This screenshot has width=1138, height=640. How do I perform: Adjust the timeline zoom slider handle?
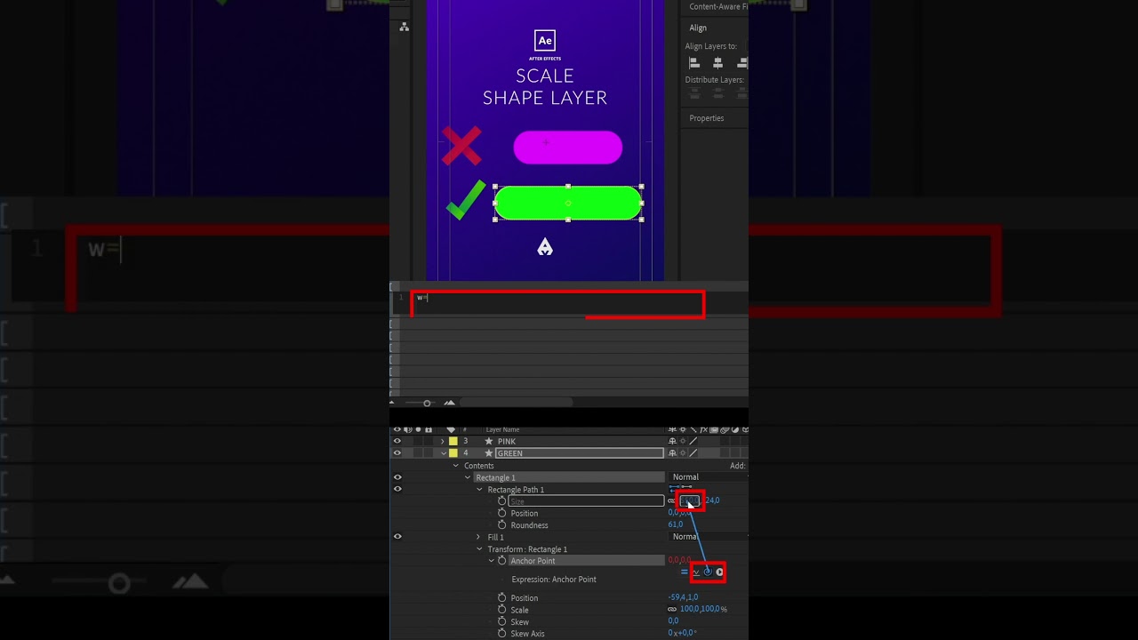click(427, 403)
